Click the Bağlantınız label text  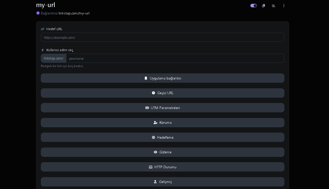click(49, 13)
